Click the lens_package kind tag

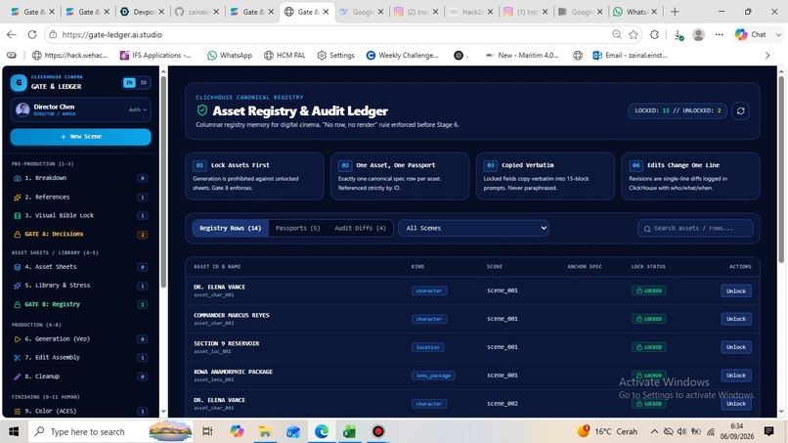[x=433, y=376]
